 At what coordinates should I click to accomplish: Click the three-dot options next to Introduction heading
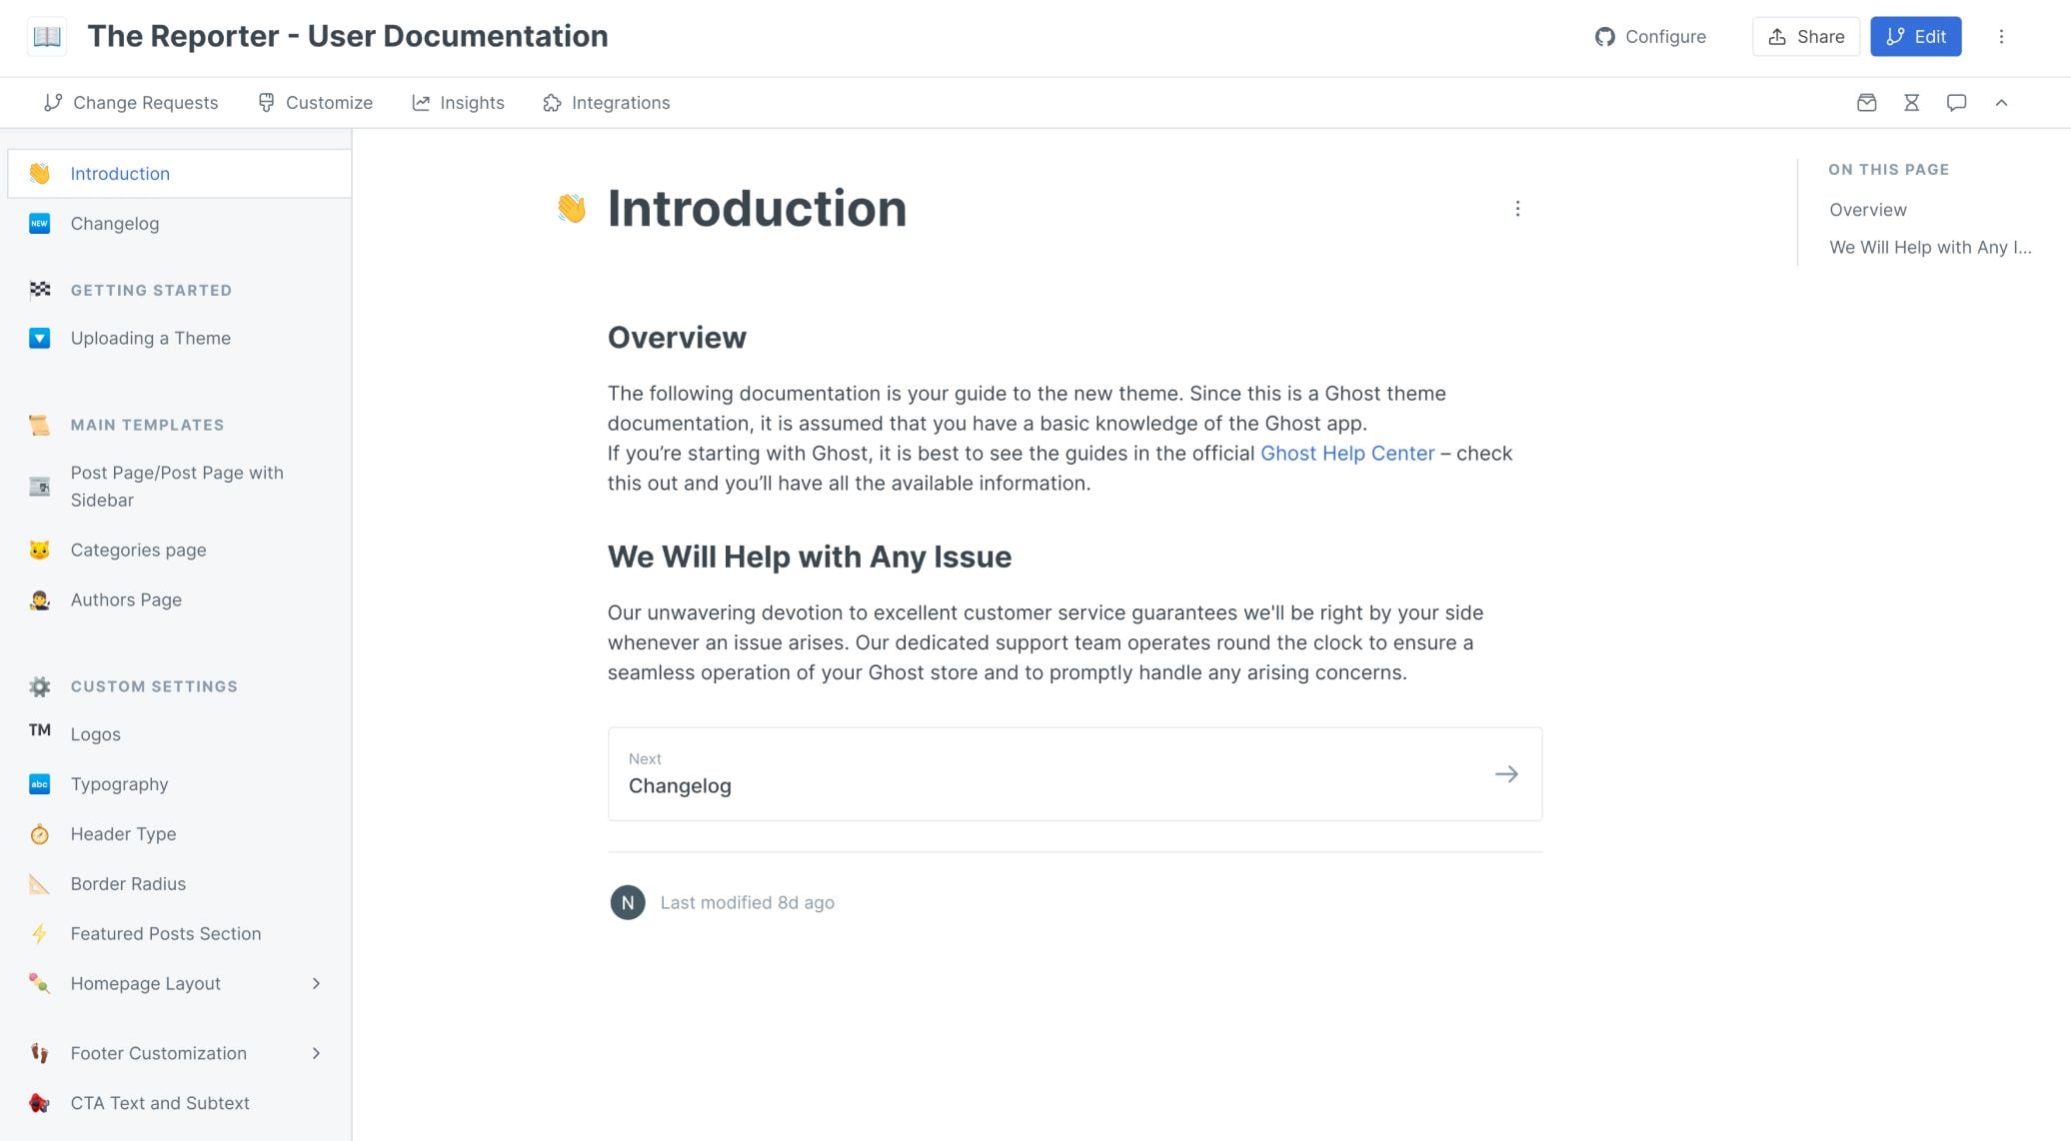tap(1517, 209)
